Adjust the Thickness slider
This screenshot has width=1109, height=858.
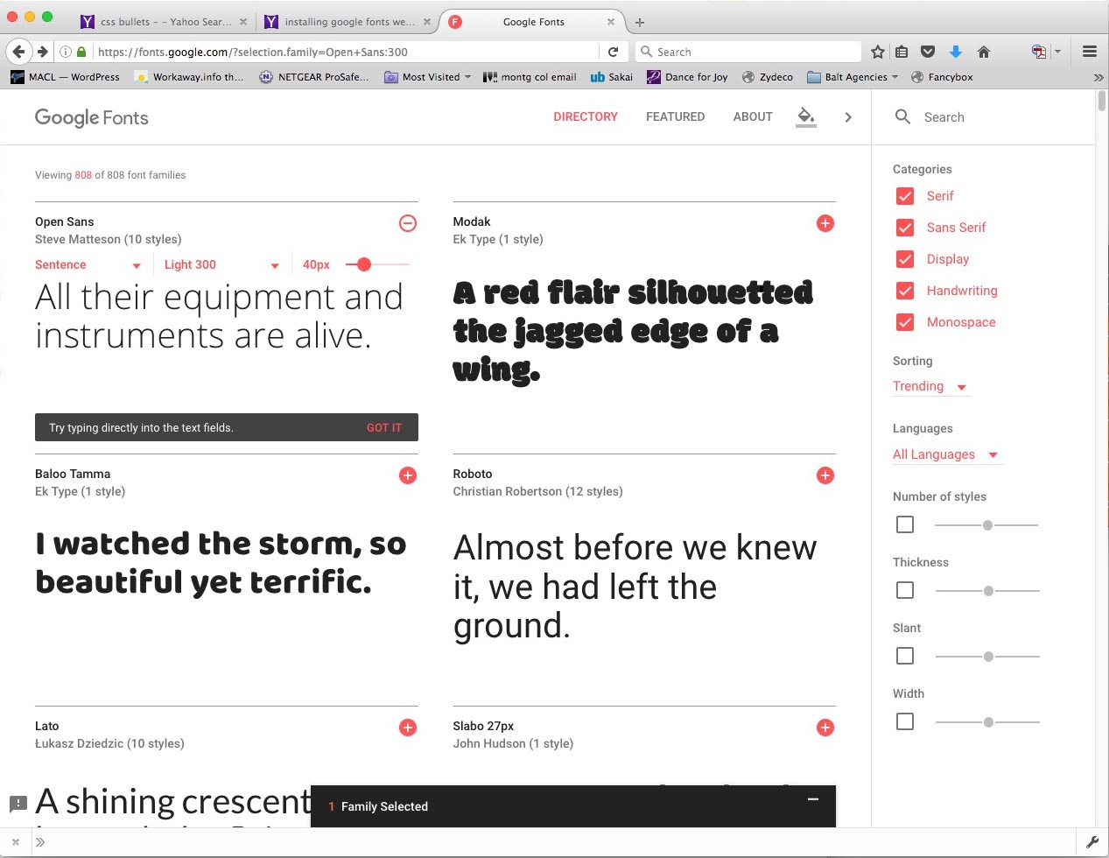[987, 591]
